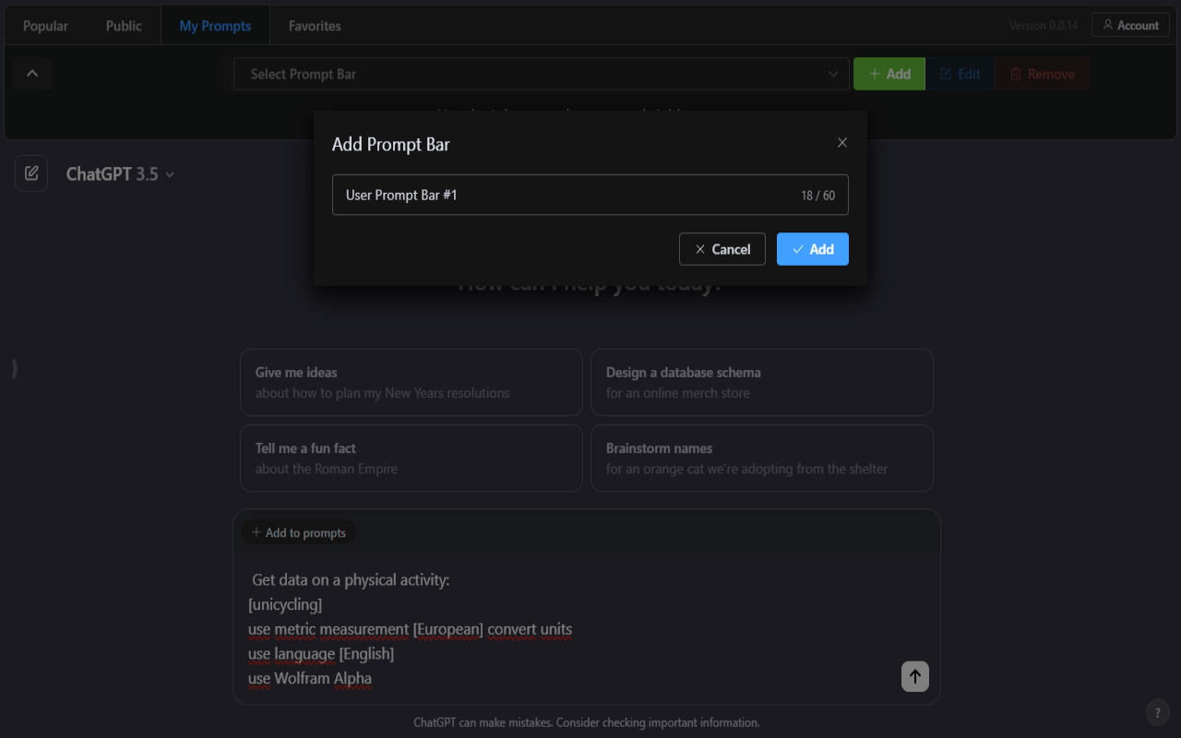Select the Brainstorm names suggestion card

click(x=762, y=458)
